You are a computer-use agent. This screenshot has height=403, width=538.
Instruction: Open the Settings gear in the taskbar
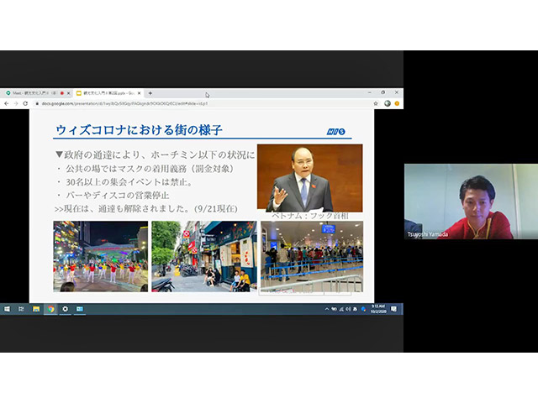coord(65,309)
